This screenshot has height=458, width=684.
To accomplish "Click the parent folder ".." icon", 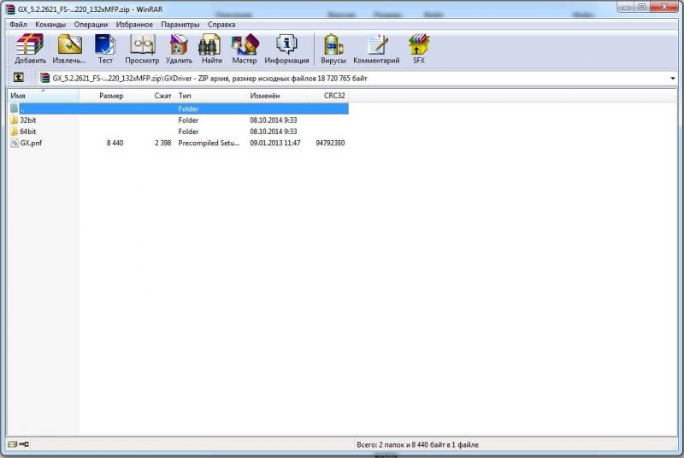I will (x=14, y=109).
